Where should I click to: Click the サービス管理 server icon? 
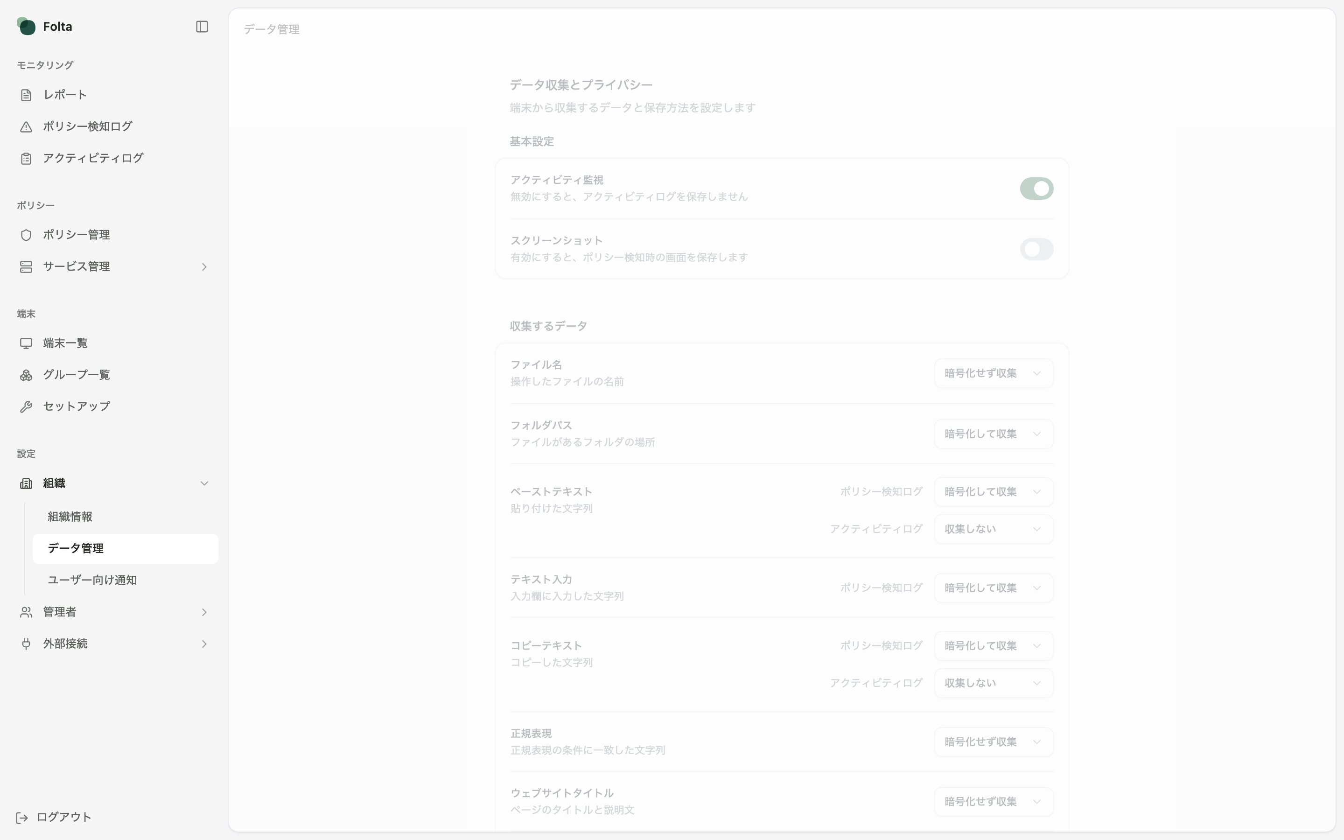[26, 266]
